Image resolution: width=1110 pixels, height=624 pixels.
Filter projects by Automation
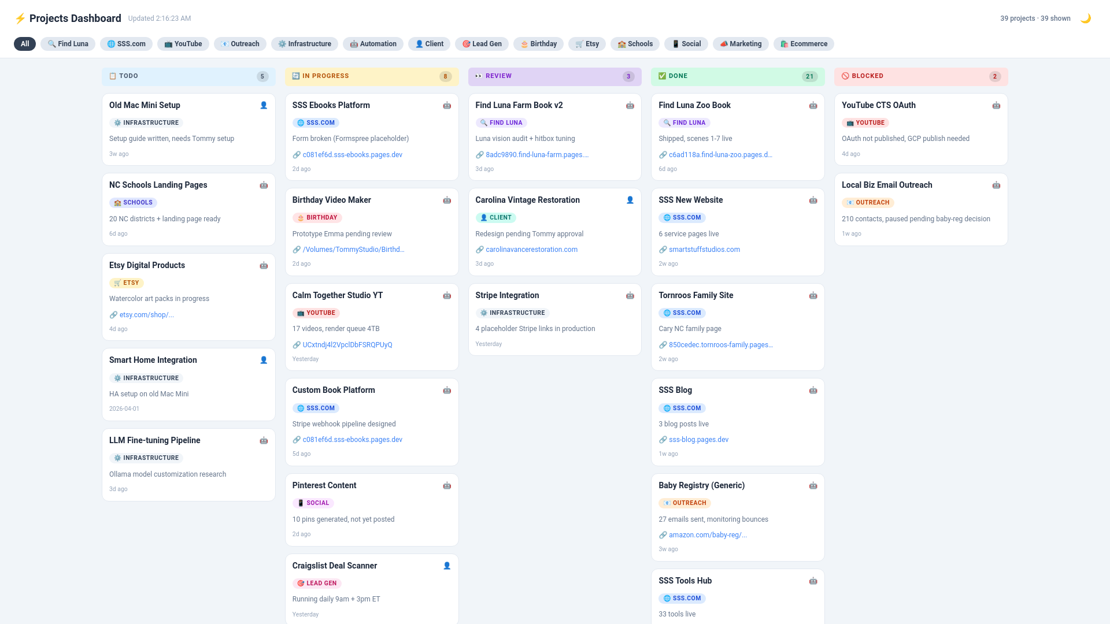point(373,44)
